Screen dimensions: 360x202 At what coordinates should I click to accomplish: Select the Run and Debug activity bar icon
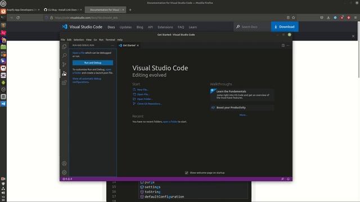click(x=64, y=74)
